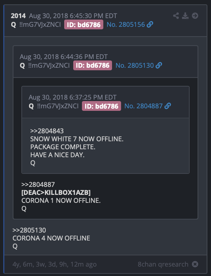211x276 pixels.
Task: Open link No. 2805130
Action: pyautogui.click(x=135, y=65)
